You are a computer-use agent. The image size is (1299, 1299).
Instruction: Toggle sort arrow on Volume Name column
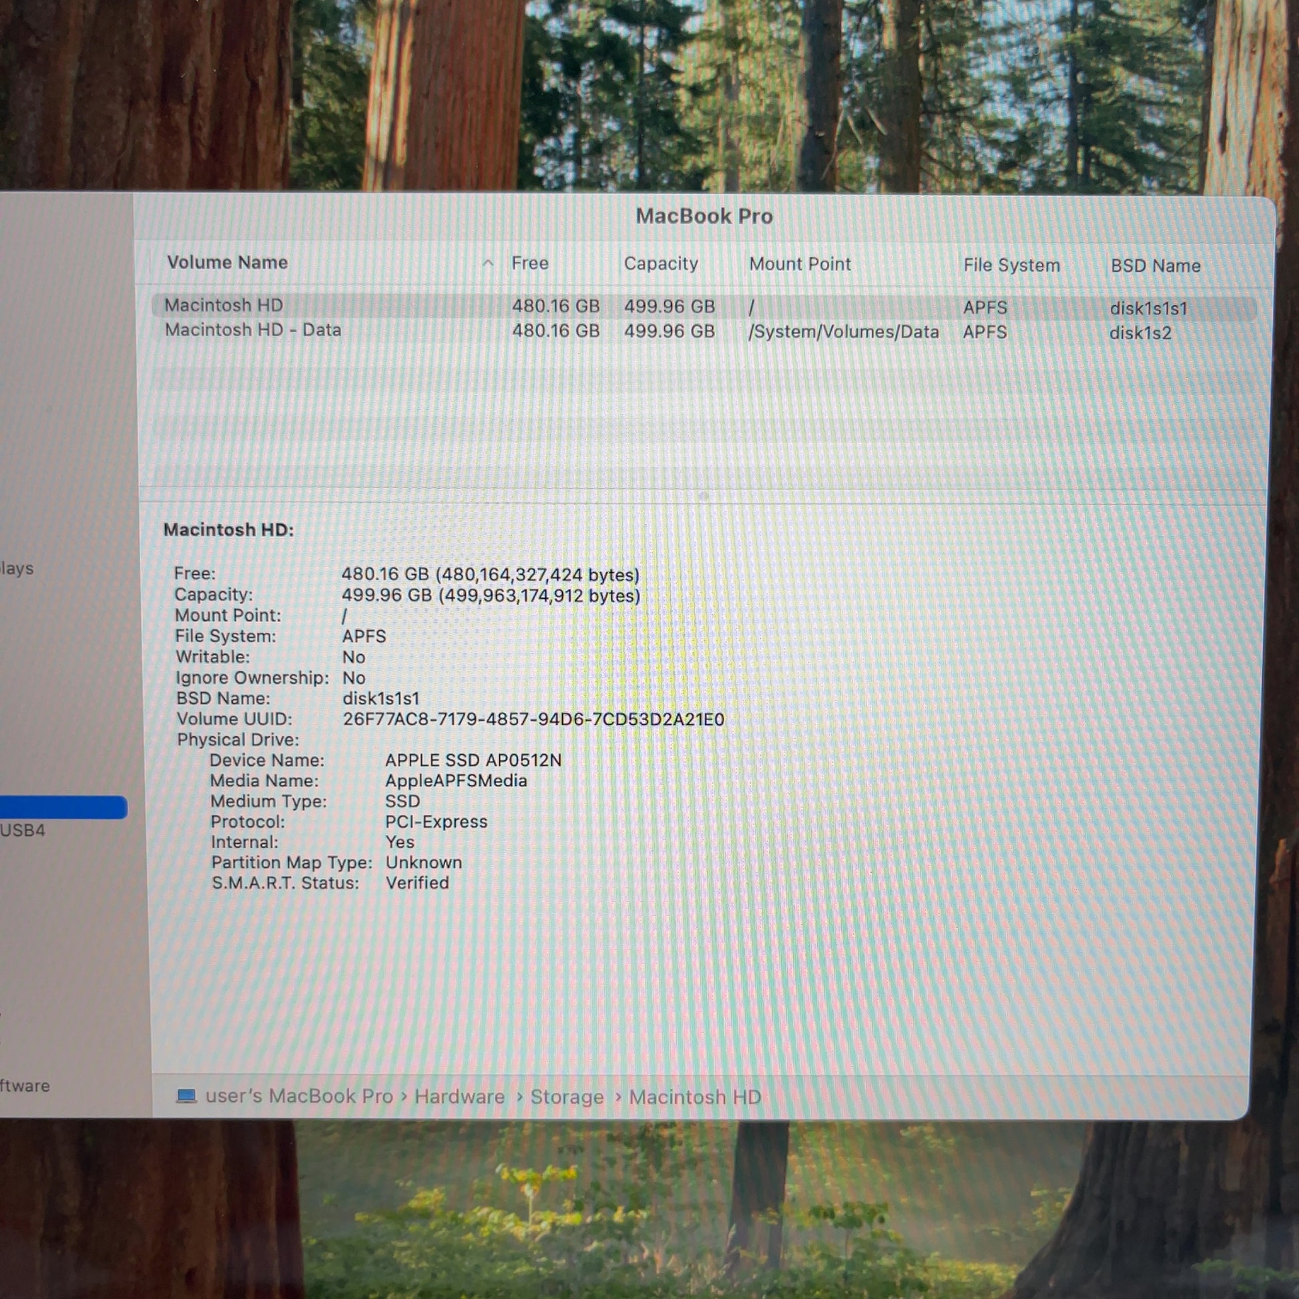point(488,263)
